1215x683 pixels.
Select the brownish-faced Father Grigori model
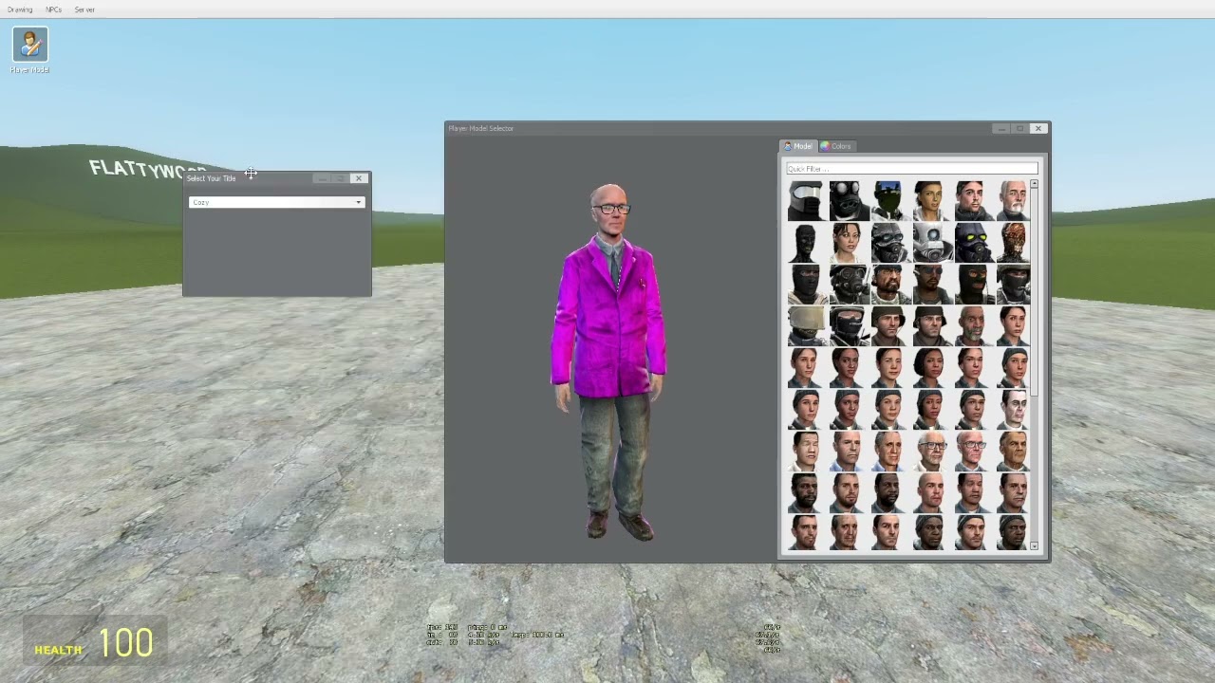click(1013, 452)
